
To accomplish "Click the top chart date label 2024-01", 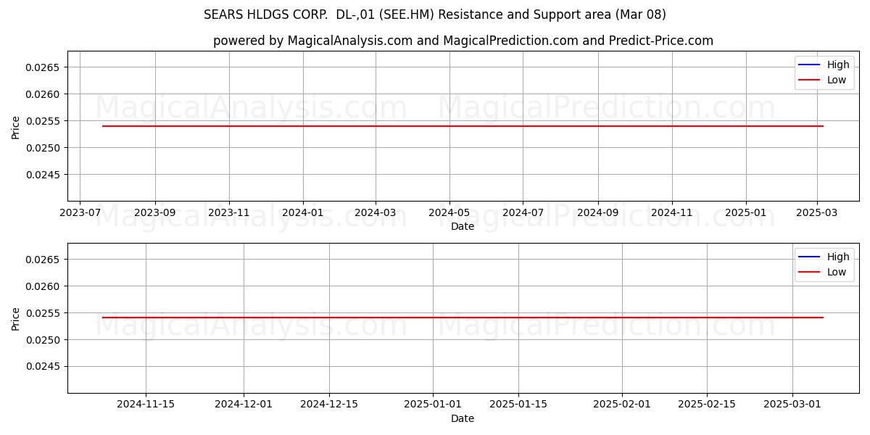I will point(303,212).
